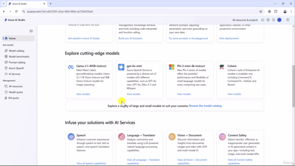Click the Vision + Document icon
The image size is (295, 166).
point(172,136)
